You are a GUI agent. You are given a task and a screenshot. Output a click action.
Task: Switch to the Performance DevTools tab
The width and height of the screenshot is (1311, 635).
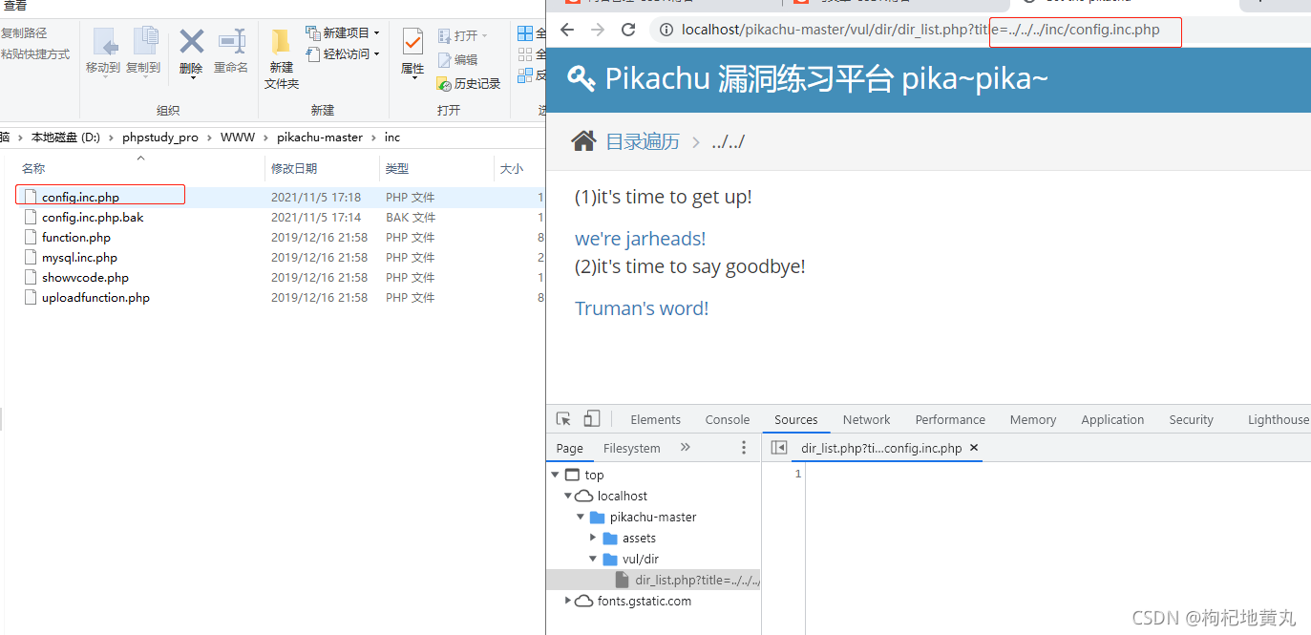click(950, 419)
